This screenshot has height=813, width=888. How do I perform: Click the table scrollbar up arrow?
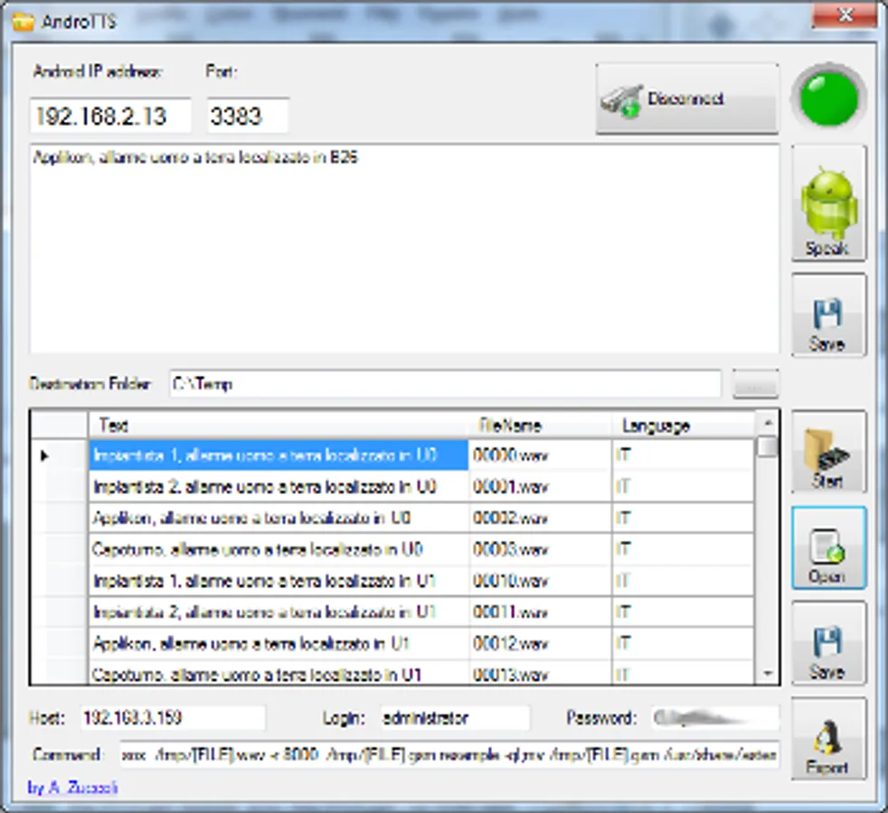tap(768, 423)
